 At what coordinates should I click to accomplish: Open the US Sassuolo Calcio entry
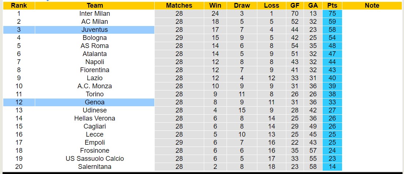[95, 159]
